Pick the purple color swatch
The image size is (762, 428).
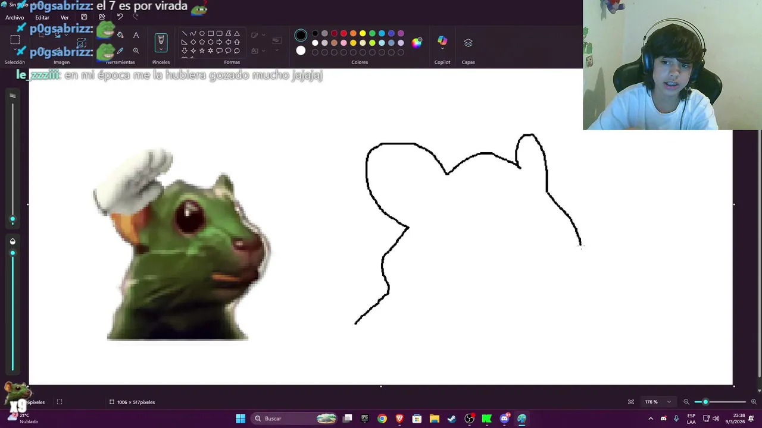[401, 33]
